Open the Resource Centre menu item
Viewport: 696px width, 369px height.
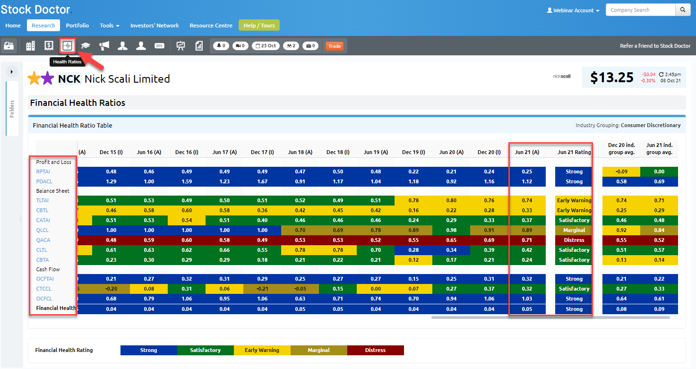click(x=211, y=26)
